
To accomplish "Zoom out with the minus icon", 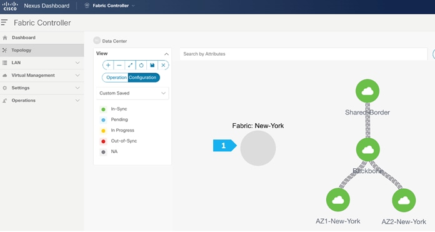I will pyautogui.click(x=119, y=65).
